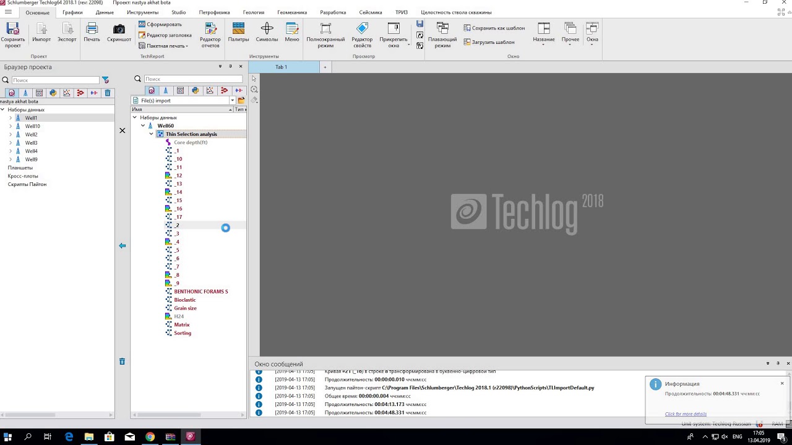Close the Информация notification popup

(782, 383)
